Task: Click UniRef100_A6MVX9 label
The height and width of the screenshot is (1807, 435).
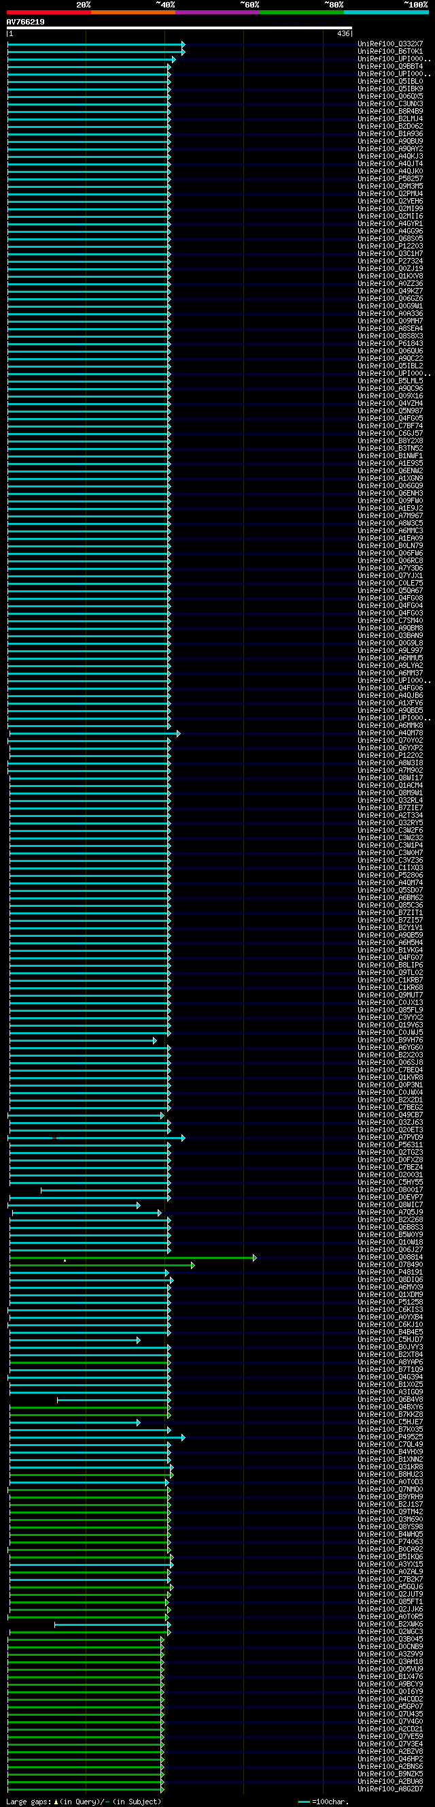Action: [x=390, y=1288]
